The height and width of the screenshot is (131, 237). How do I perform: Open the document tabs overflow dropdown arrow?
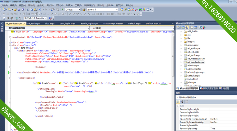(173, 23)
